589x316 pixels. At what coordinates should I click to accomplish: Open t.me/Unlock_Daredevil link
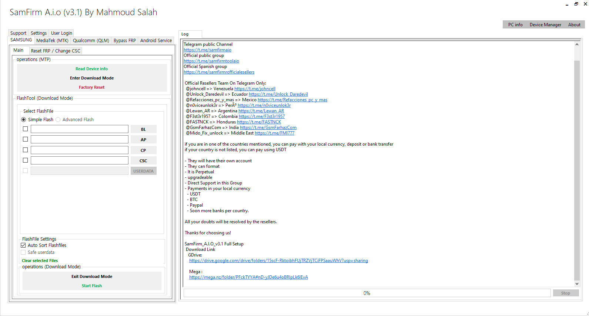tap(278, 94)
